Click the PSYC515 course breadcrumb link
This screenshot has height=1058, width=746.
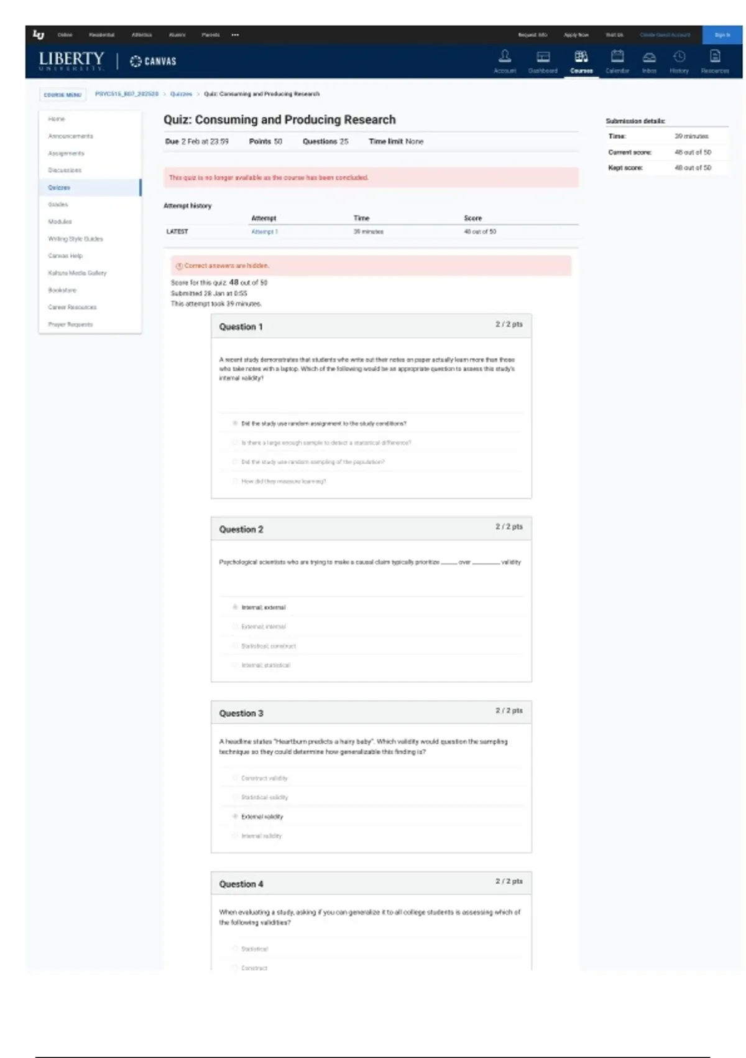[127, 94]
